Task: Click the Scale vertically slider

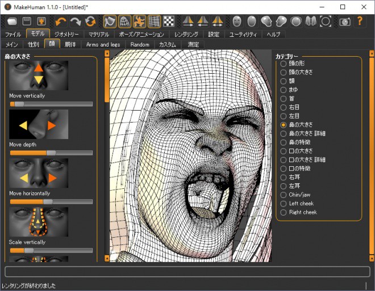Action: coord(51,250)
